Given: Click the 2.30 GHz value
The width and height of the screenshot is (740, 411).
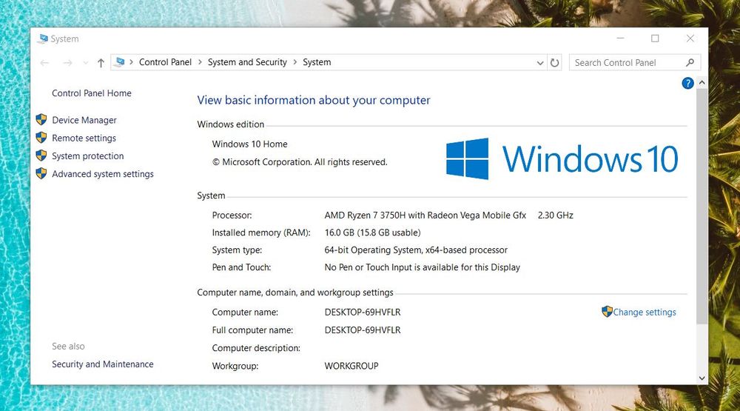Looking at the screenshot, I should tap(556, 215).
